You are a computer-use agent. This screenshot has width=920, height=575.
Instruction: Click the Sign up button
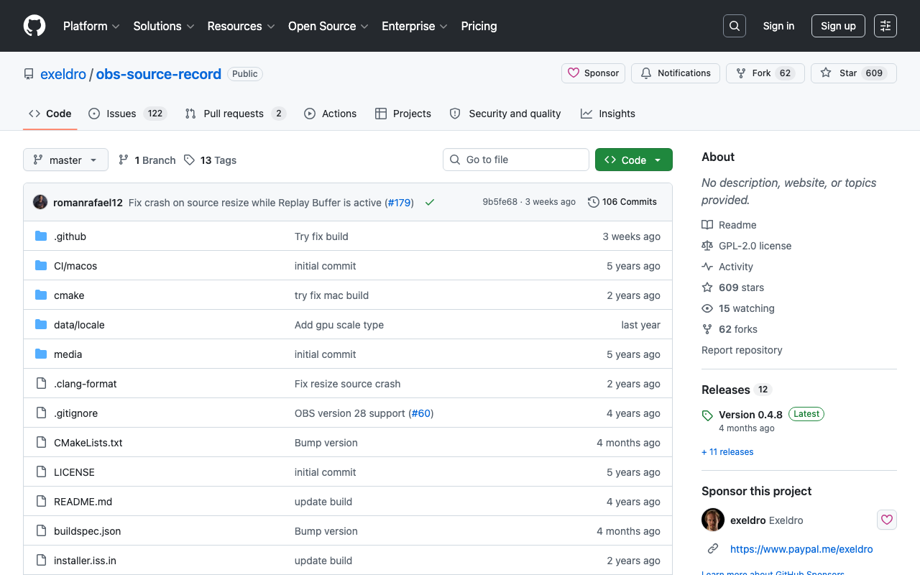tap(838, 26)
